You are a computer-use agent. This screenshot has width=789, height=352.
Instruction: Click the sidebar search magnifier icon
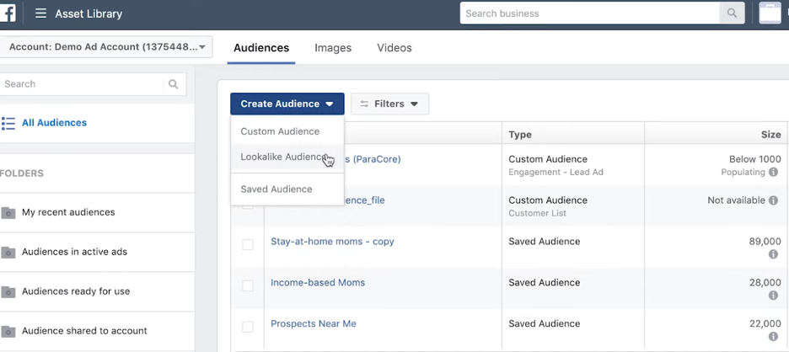pyautogui.click(x=174, y=84)
